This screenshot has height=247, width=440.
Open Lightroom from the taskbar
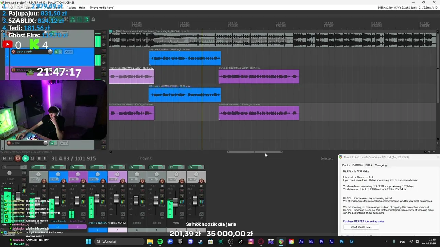[x=352, y=242]
